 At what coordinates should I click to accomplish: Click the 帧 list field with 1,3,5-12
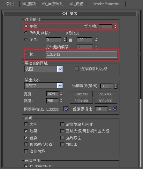click(81, 54)
